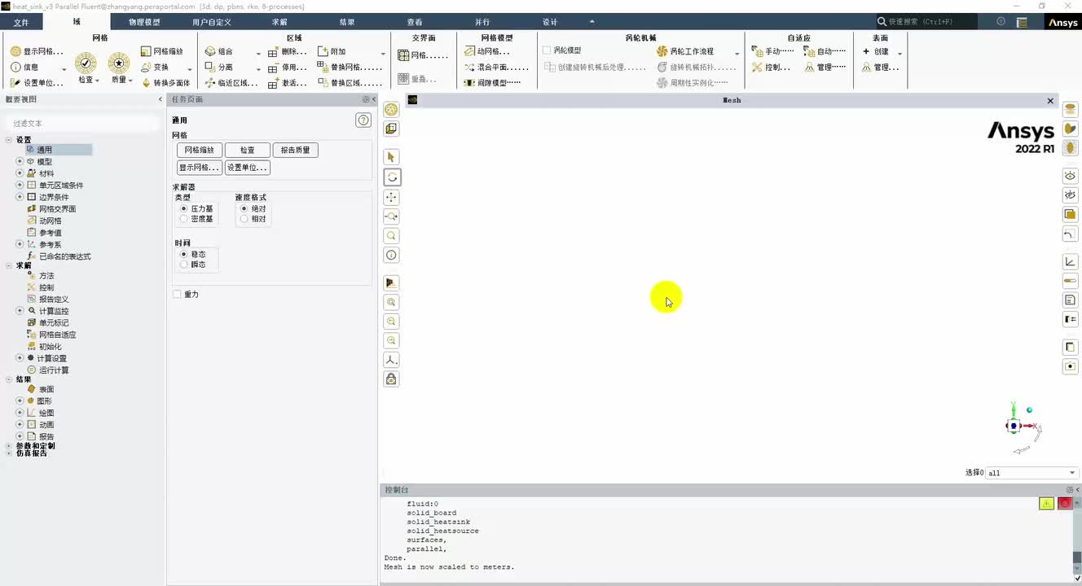
Task: Expand the 计算监控 tree node
Action: [20, 311]
